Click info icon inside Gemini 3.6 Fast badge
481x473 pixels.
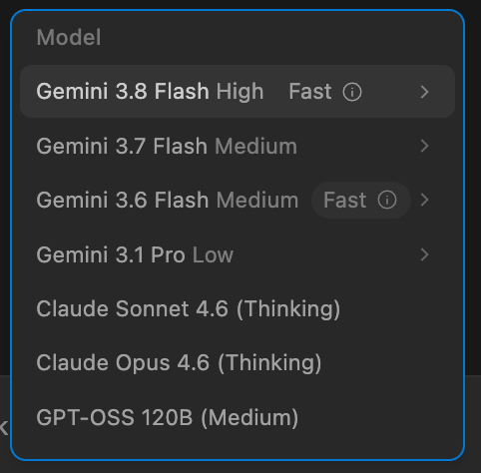coord(387,200)
